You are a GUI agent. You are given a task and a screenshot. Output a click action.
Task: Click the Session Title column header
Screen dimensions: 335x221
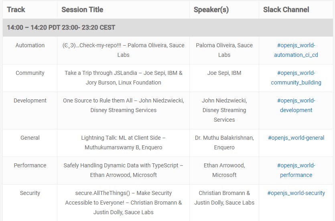tap(82, 10)
